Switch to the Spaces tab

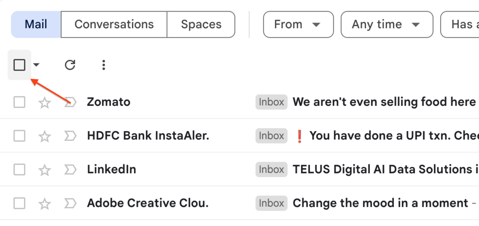(x=201, y=24)
